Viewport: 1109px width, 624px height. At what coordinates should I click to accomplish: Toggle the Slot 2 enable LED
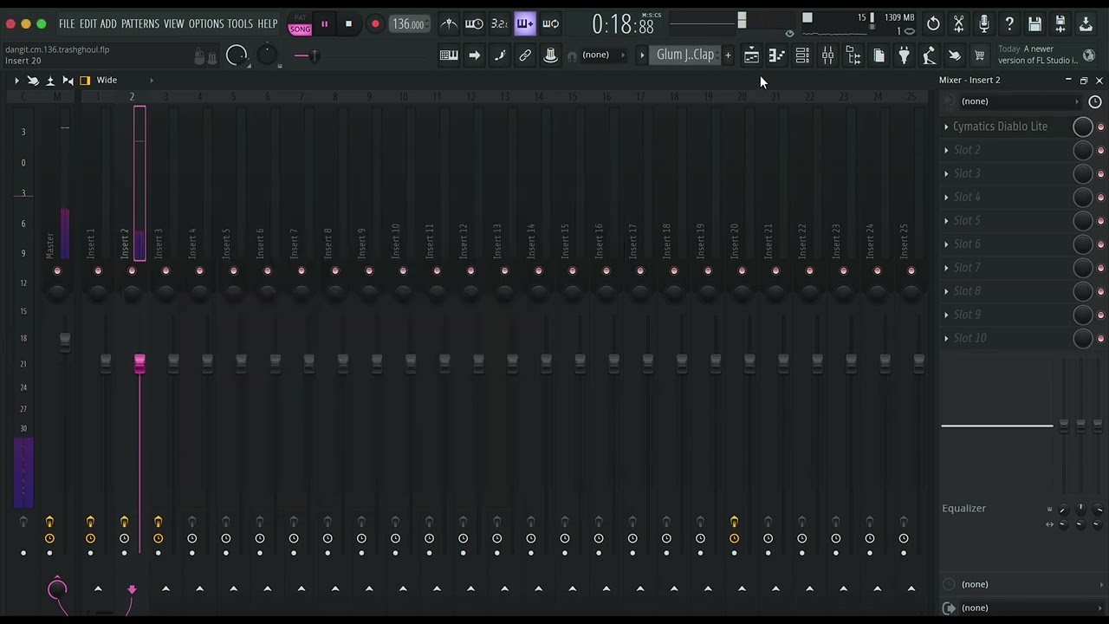pos(1101,150)
